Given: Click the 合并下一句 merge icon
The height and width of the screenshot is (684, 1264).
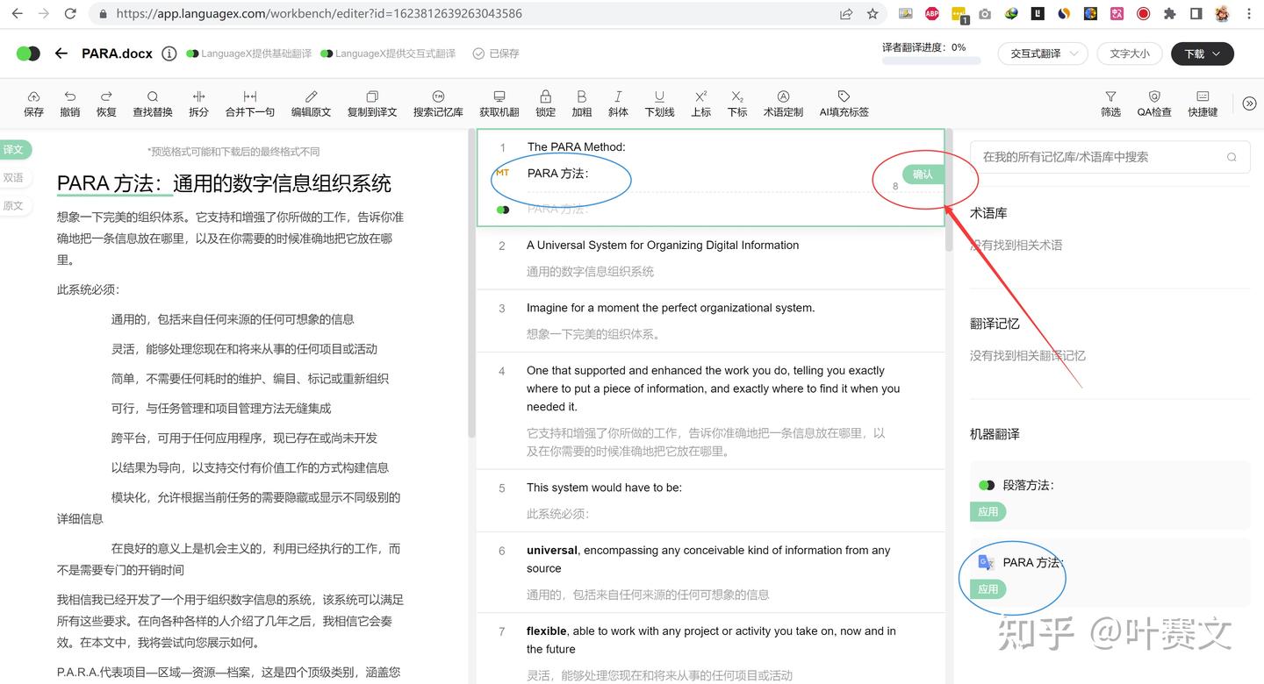Looking at the screenshot, I should [x=248, y=103].
